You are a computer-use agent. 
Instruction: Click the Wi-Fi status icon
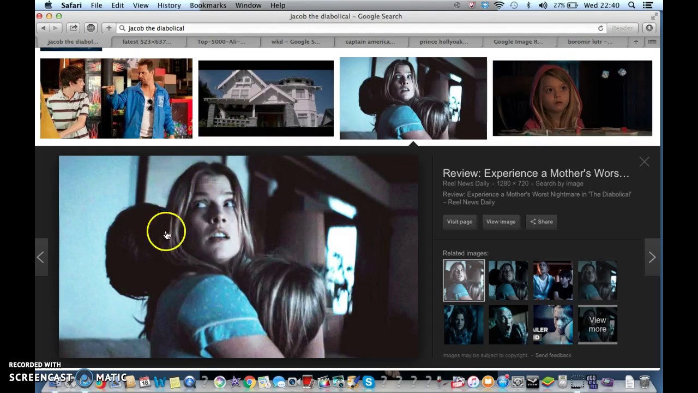pos(499,5)
